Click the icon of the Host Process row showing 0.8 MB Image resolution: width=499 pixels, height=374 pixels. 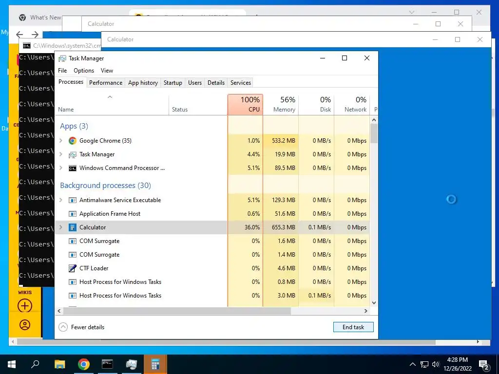(x=73, y=282)
